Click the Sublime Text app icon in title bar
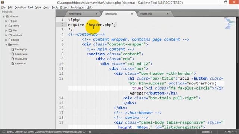Viewport: 239px width, 134px height. pyautogui.click(x=2, y=2)
